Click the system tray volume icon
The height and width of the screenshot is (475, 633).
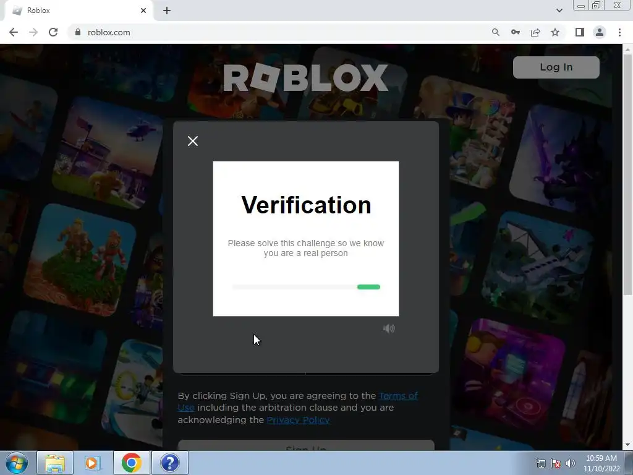coord(571,463)
